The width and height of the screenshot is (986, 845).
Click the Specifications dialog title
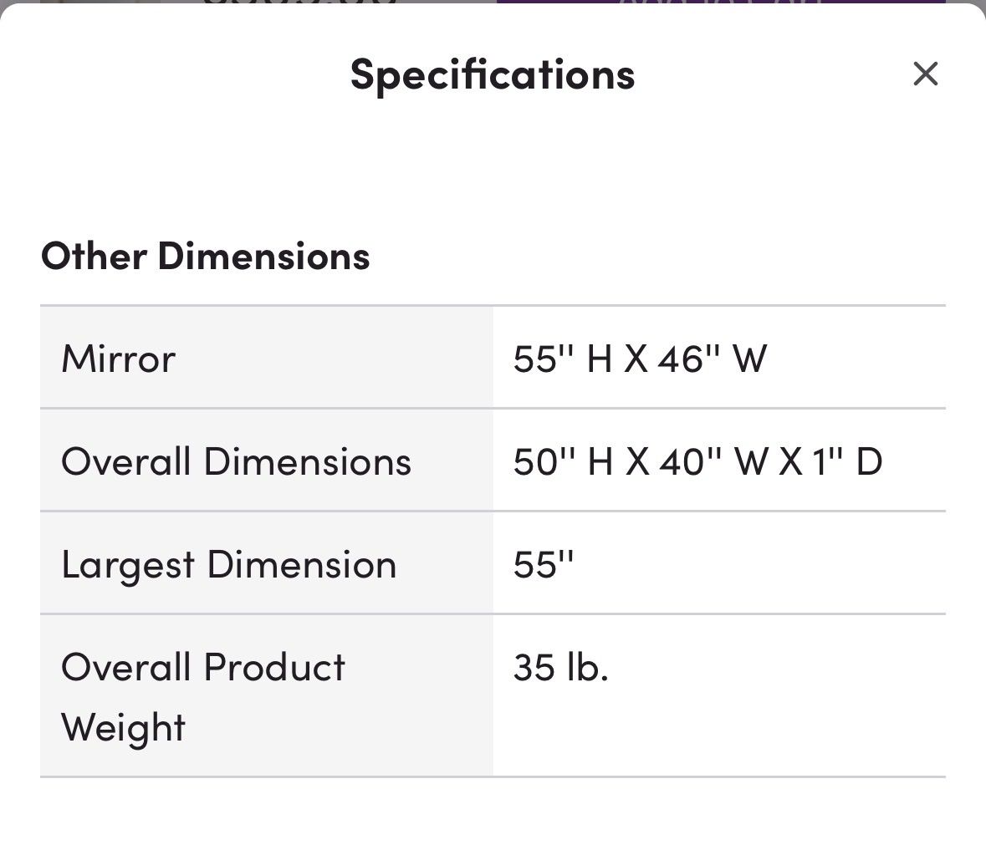pos(493,74)
